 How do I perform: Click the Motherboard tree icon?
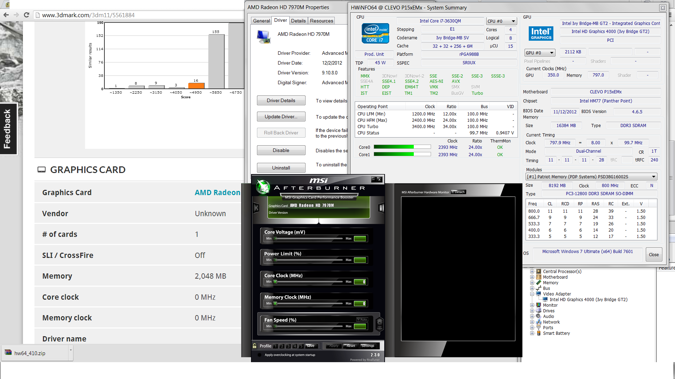[539, 277]
